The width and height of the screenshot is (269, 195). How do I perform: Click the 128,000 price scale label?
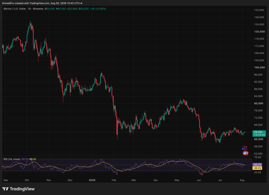[259, 17]
